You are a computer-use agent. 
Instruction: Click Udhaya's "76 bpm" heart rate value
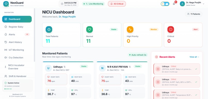point(51,81)
